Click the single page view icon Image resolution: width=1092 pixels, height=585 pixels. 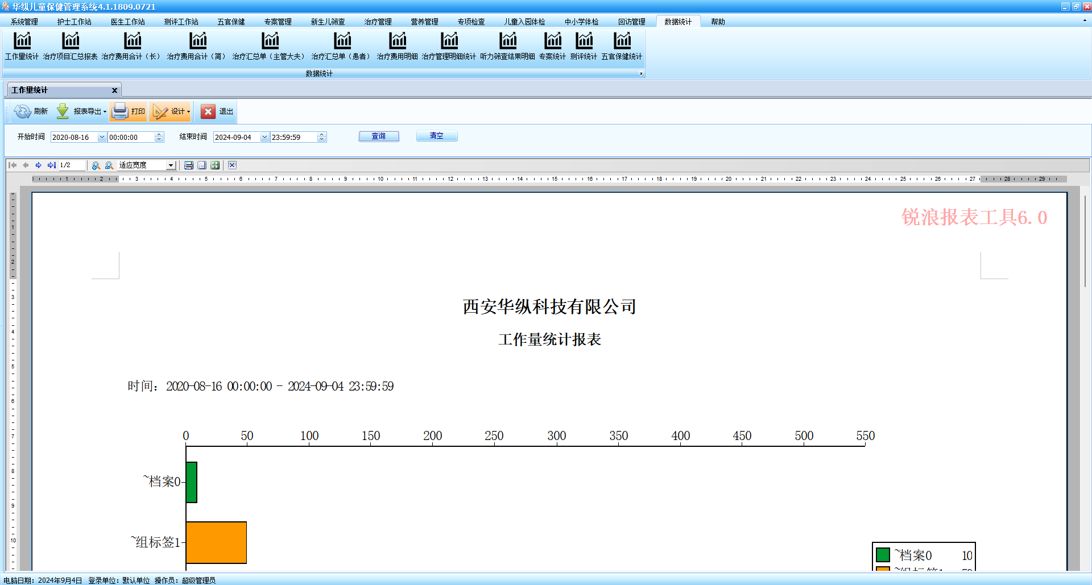point(202,165)
